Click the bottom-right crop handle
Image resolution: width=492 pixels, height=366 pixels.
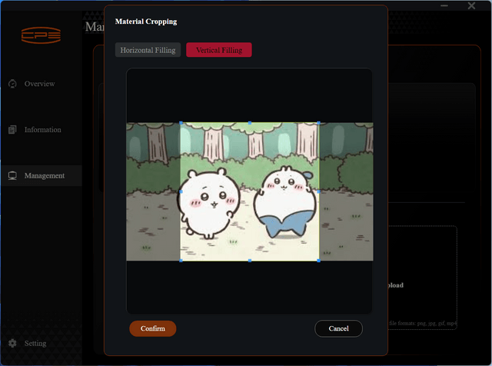(x=319, y=261)
